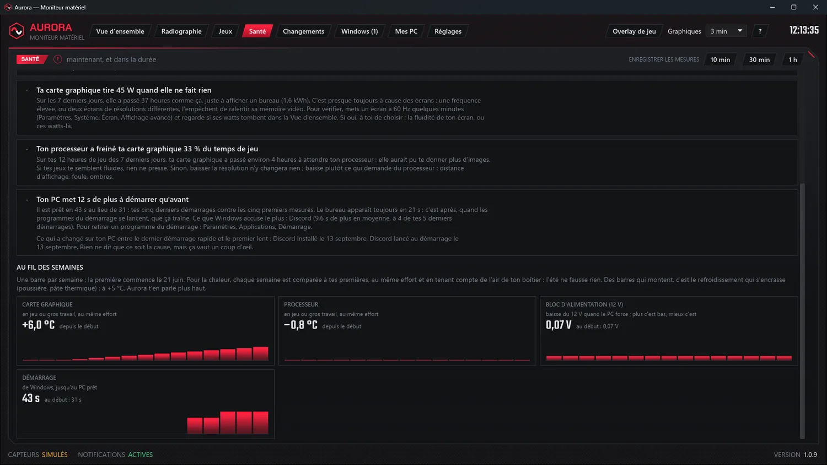Open help with the question mark button
Viewport: 827px width, 465px height.
coord(760,31)
